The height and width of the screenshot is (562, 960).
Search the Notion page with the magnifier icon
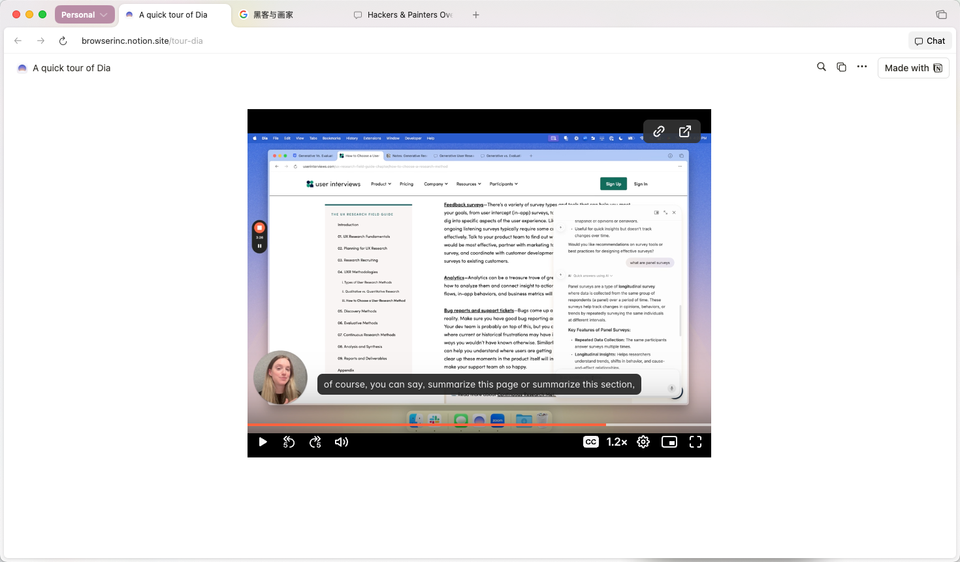pyautogui.click(x=822, y=67)
